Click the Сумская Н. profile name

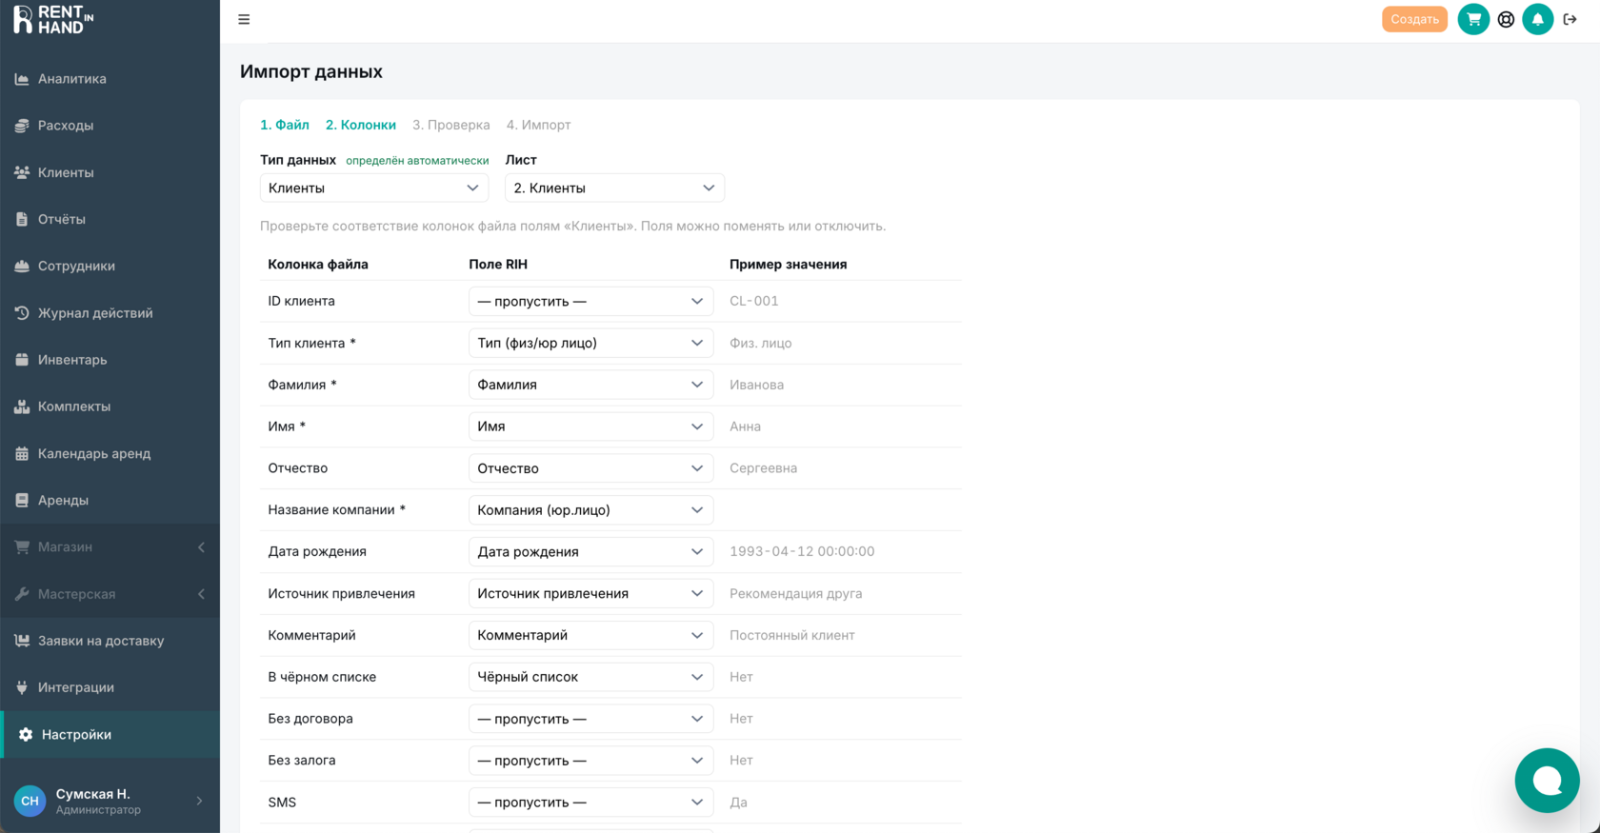[93, 794]
